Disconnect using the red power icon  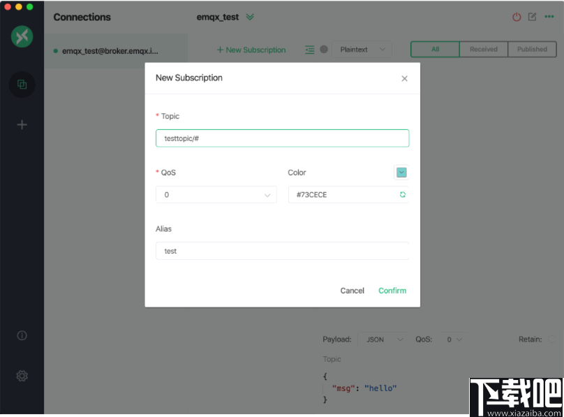coord(516,17)
